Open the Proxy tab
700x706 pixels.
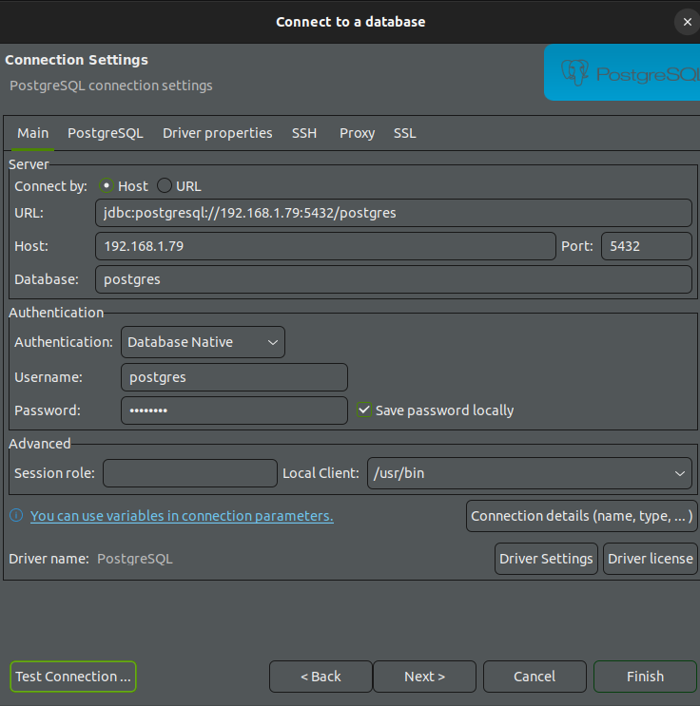pyautogui.click(x=357, y=133)
